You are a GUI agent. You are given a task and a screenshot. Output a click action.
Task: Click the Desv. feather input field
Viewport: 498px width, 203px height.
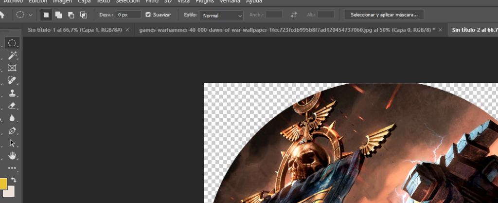point(128,15)
